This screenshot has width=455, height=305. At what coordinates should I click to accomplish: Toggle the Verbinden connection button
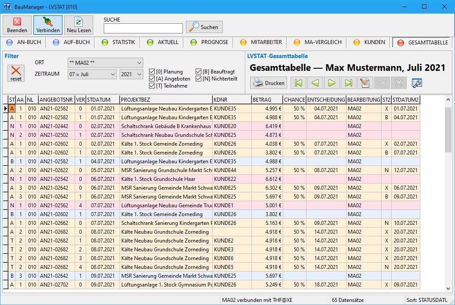pyautogui.click(x=48, y=25)
